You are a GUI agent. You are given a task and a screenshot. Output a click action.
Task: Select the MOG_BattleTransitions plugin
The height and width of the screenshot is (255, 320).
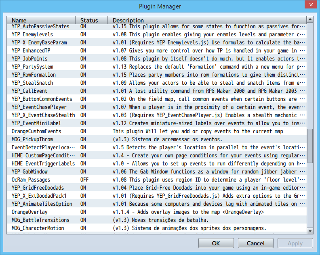[157, 220]
